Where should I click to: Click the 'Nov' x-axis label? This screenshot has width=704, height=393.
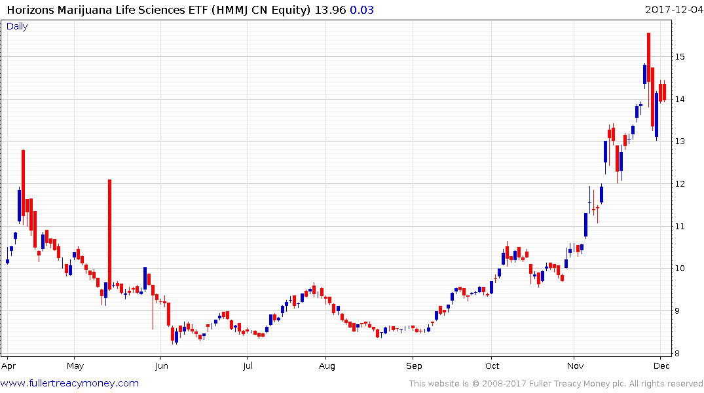click(575, 366)
